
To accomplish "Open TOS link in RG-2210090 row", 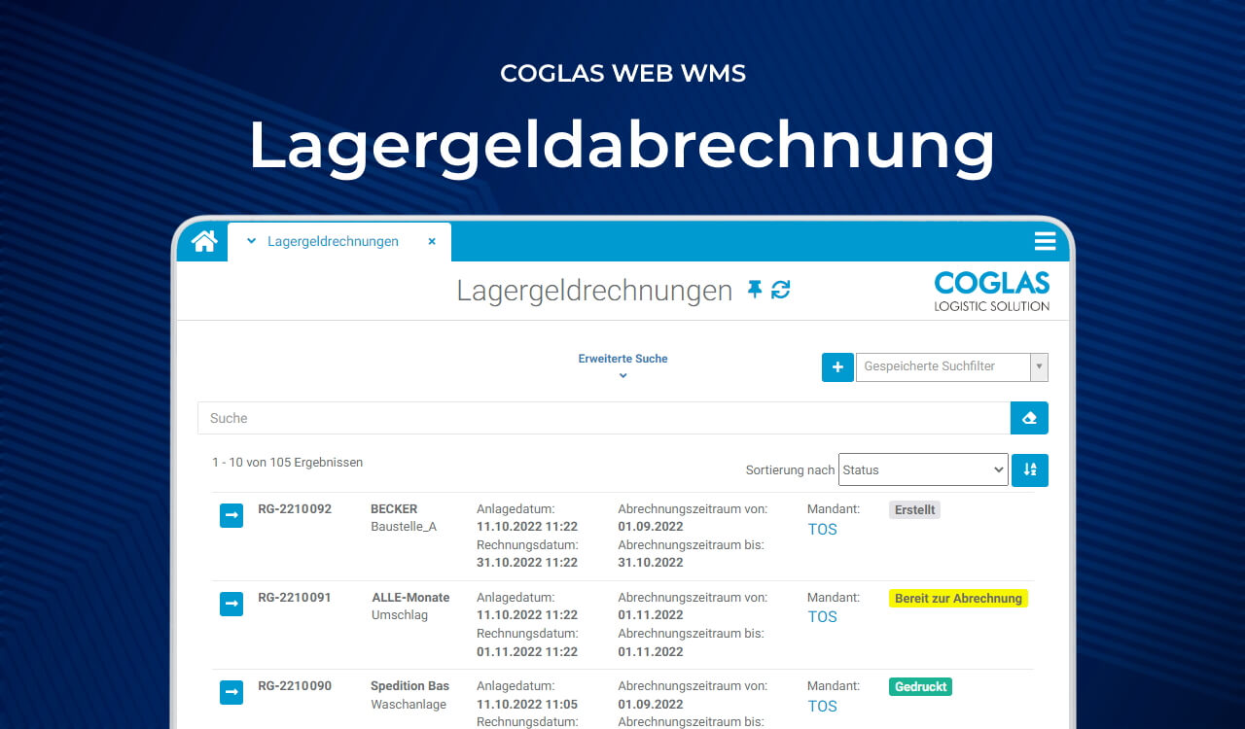I will [x=822, y=706].
